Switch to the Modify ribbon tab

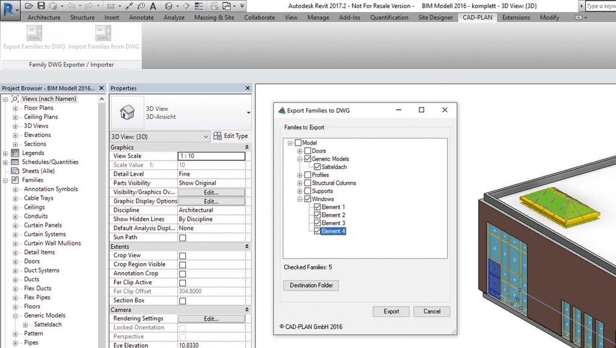click(549, 17)
